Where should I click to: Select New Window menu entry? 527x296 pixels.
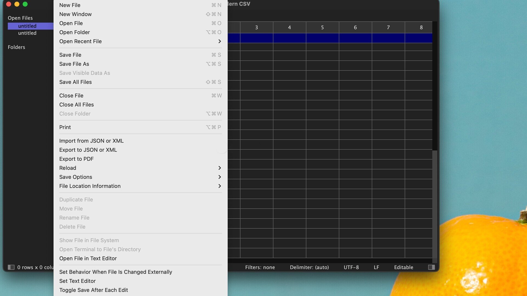(141, 14)
